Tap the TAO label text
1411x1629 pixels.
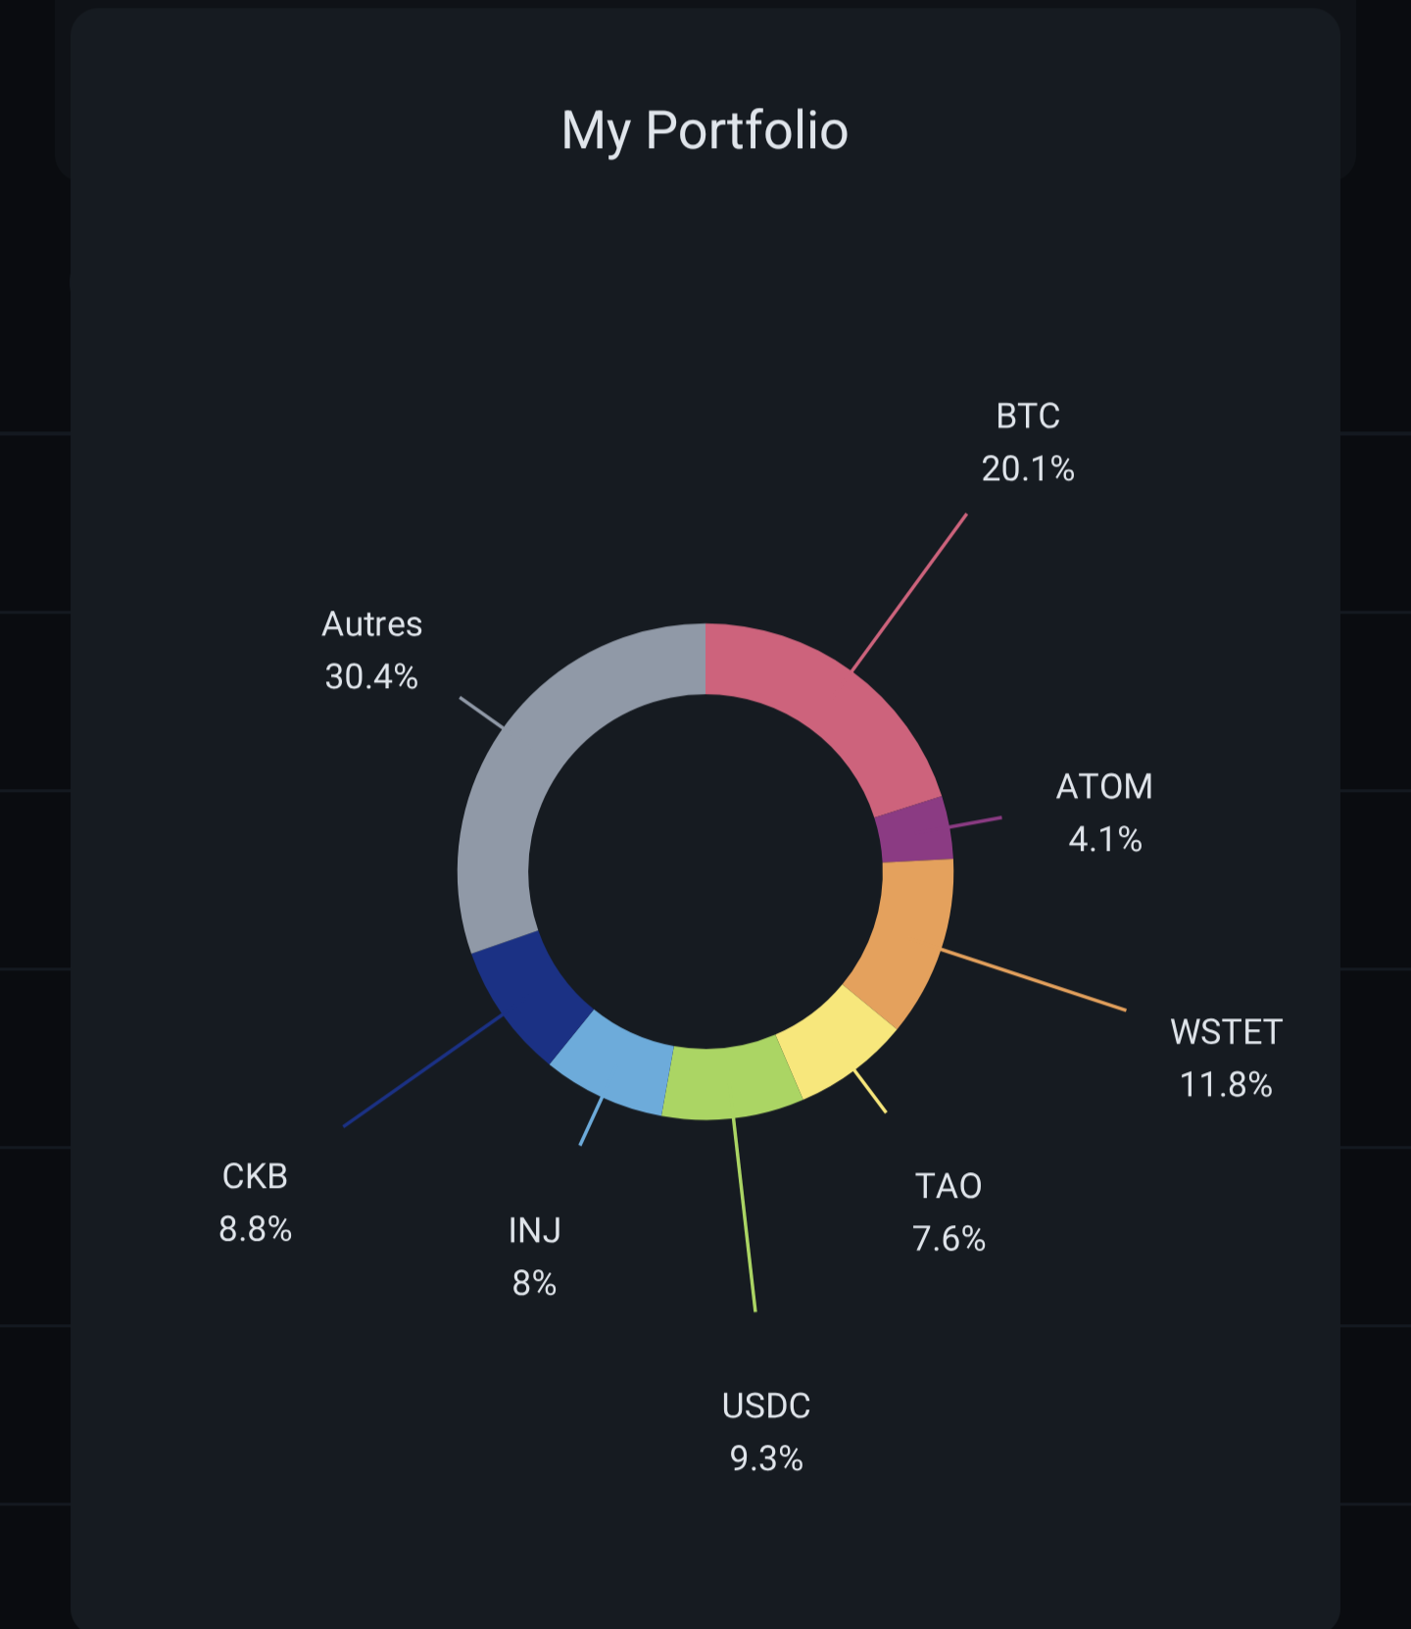(x=949, y=1186)
